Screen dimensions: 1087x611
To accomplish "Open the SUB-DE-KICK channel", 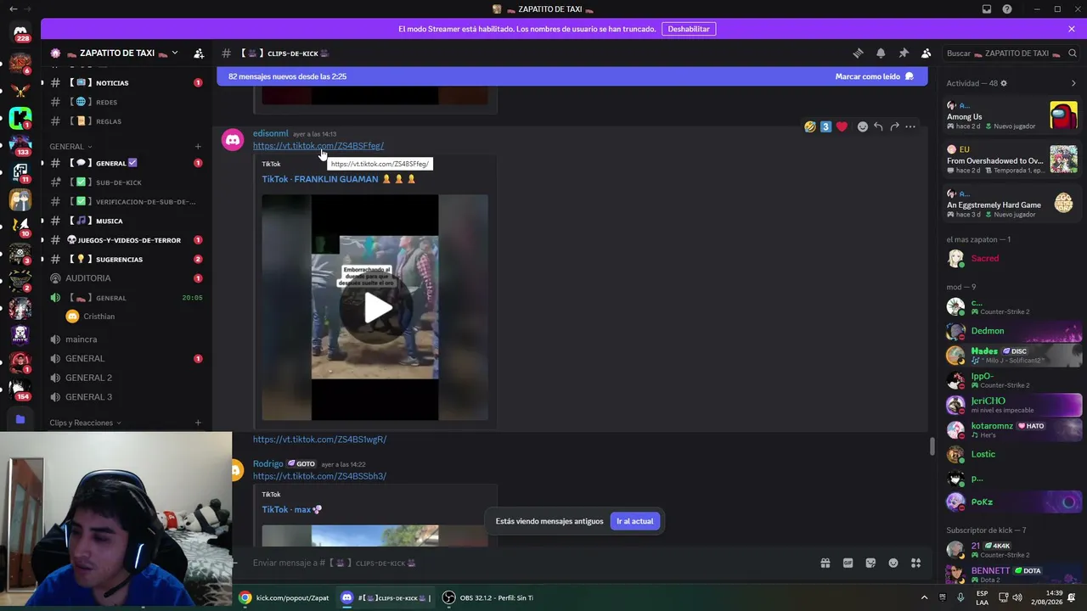I will [126, 182].
